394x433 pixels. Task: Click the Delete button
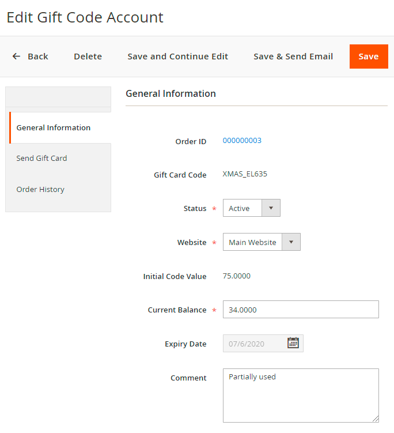88,57
